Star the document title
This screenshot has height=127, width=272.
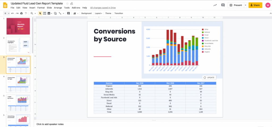(x=67, y=3)
